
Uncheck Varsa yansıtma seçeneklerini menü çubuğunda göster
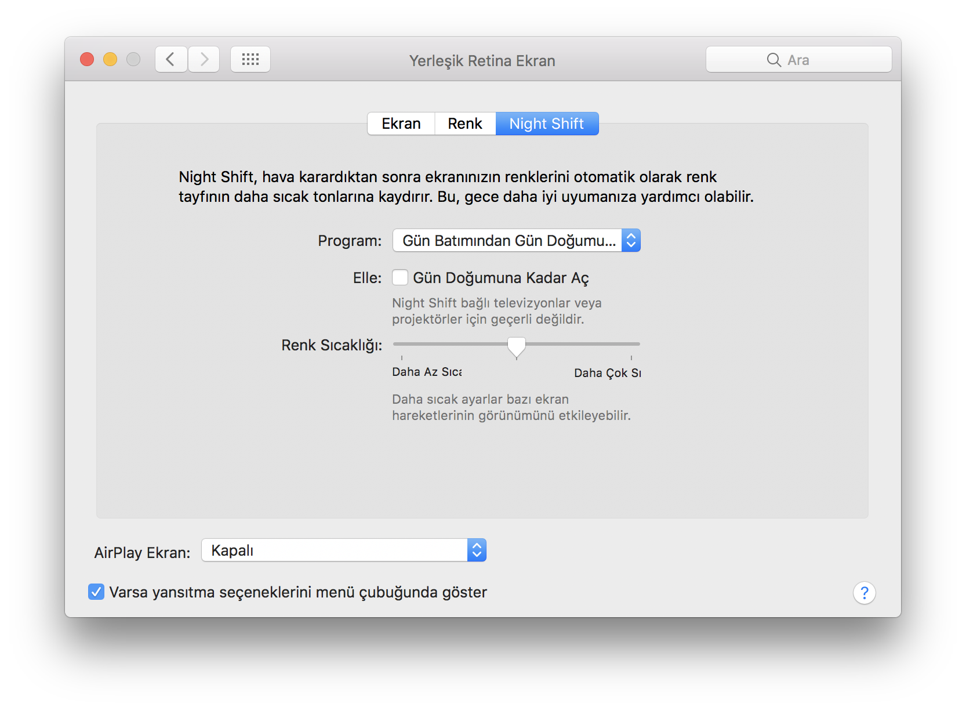click(x=96, y=592)
